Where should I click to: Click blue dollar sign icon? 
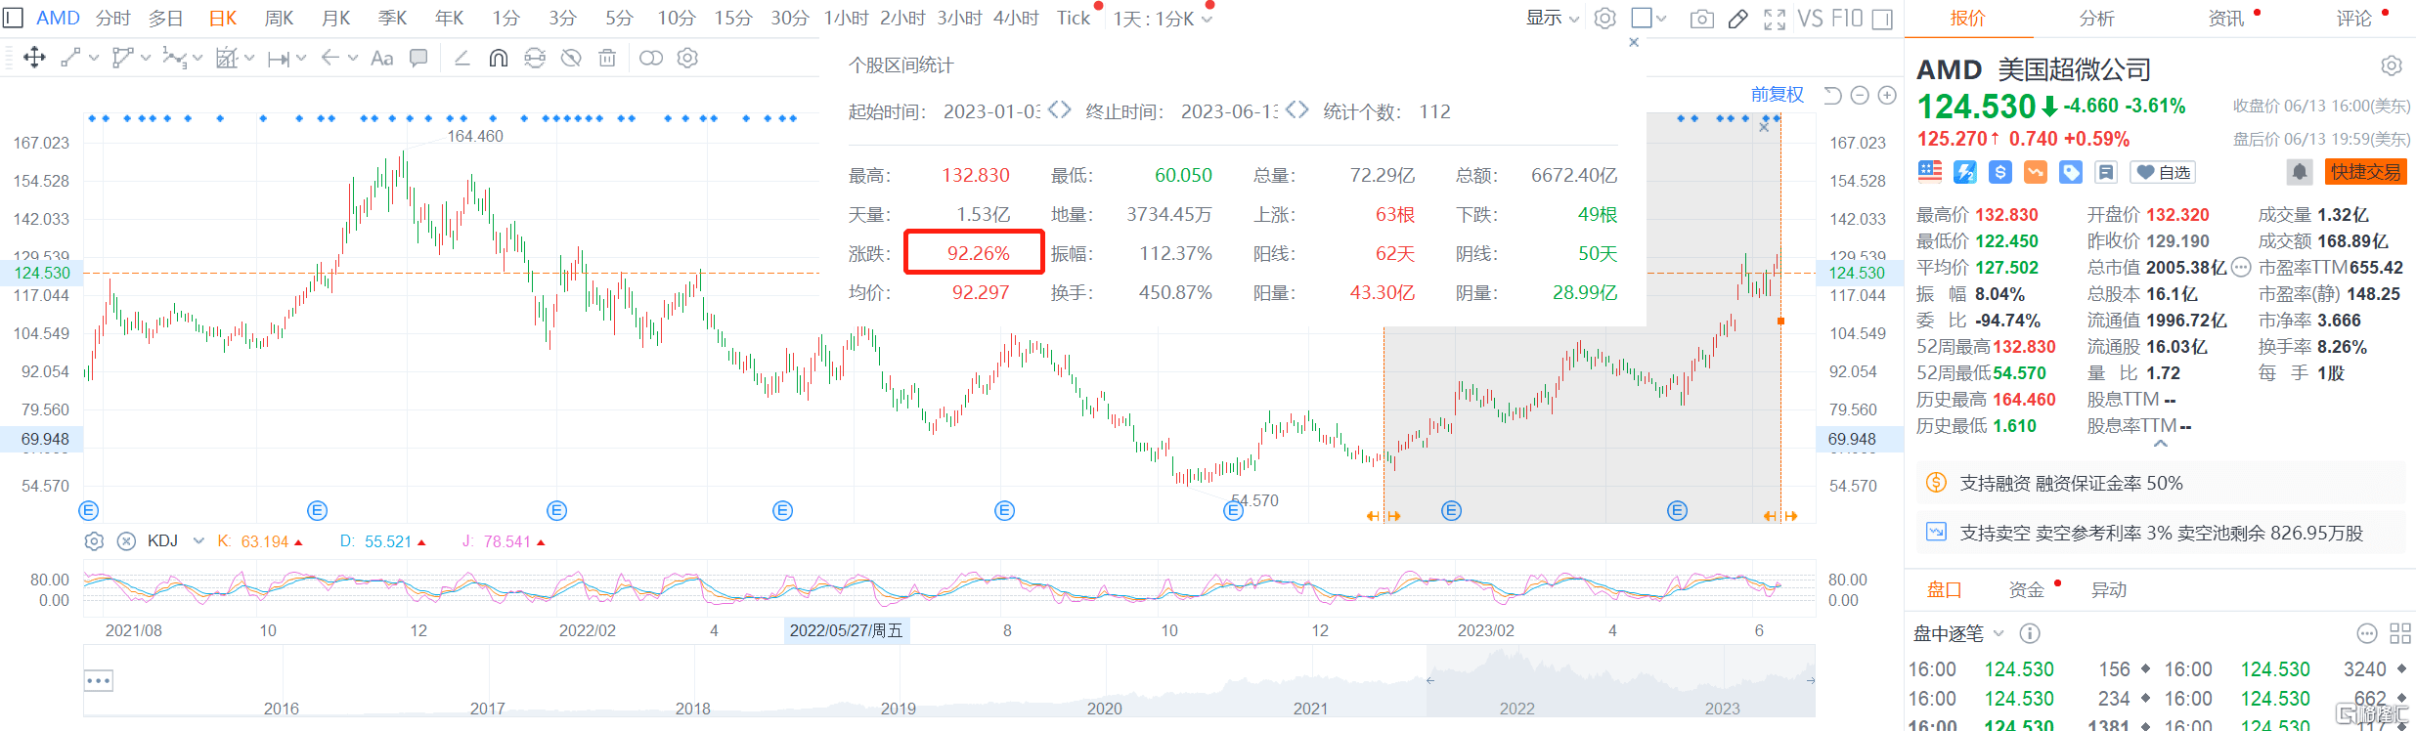[x=2000, y=172]
